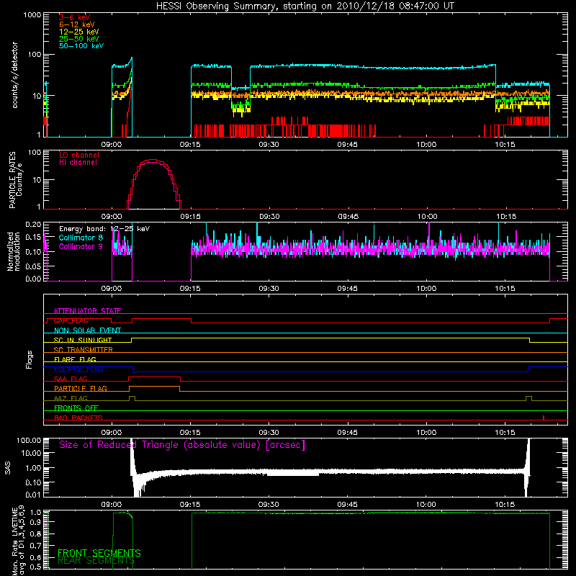Click the 0.05 tick on modulation axis

tap(33, 266)
